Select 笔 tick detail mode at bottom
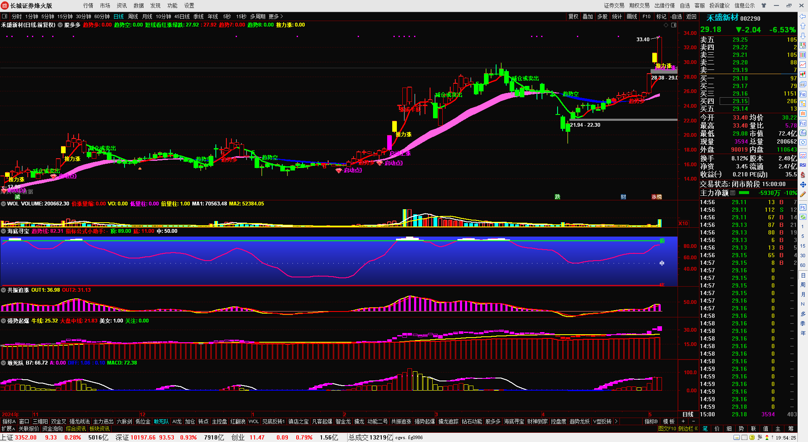This screenshot has height=442, width=808. tap(705, 429)
